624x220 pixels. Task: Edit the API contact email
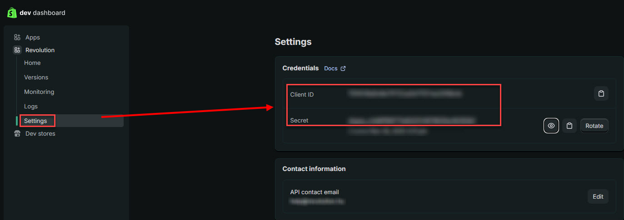point(598,196)
